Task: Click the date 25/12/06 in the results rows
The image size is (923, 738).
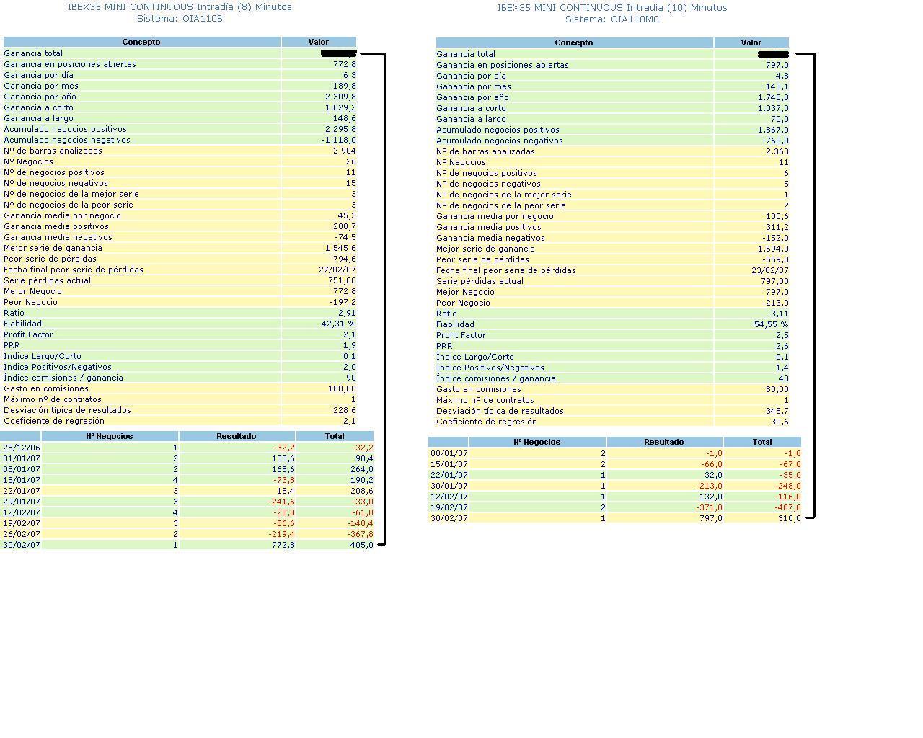Action: pos(22,448)
